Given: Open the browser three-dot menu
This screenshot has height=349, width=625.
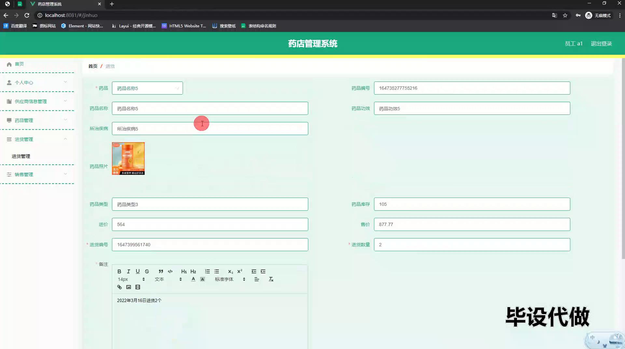Looking at the screenshot, I should pos(620,15).
